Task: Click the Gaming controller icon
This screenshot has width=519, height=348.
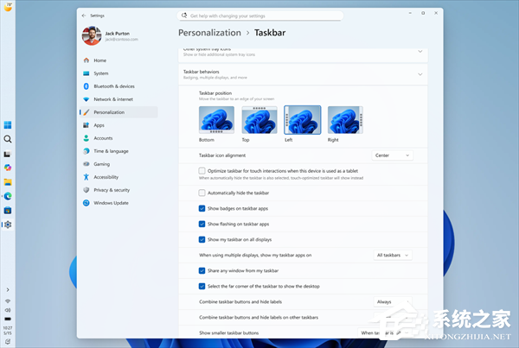Action: [x=86, y=164]
